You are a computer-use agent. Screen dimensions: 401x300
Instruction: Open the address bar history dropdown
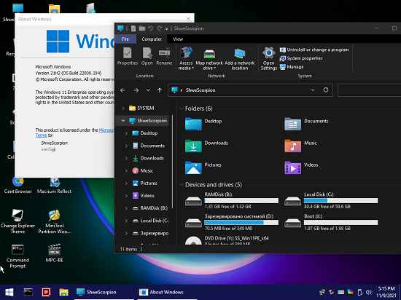tap(313, 90)
